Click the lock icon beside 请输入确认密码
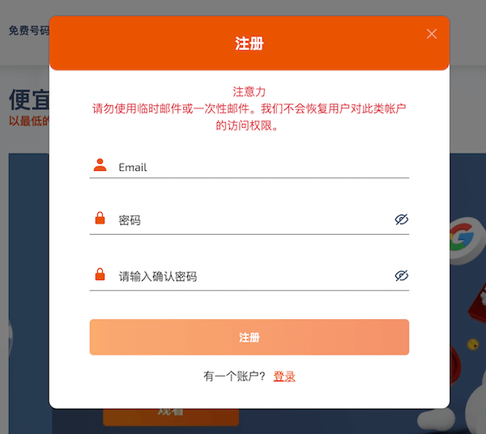Image resolution: width=486 pixels, height=434 pixels. pos(100,275)
